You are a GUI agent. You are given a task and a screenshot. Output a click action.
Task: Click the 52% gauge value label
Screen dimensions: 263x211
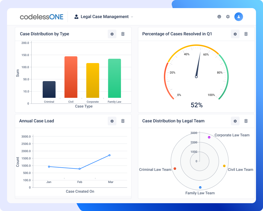196,105
